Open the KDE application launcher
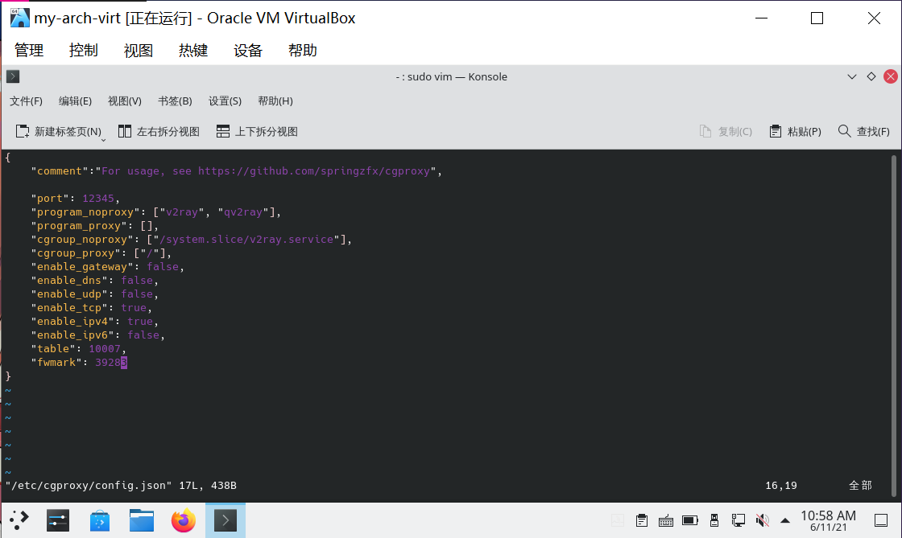Viewport: 902px width, 538px height. click(19, 520)
